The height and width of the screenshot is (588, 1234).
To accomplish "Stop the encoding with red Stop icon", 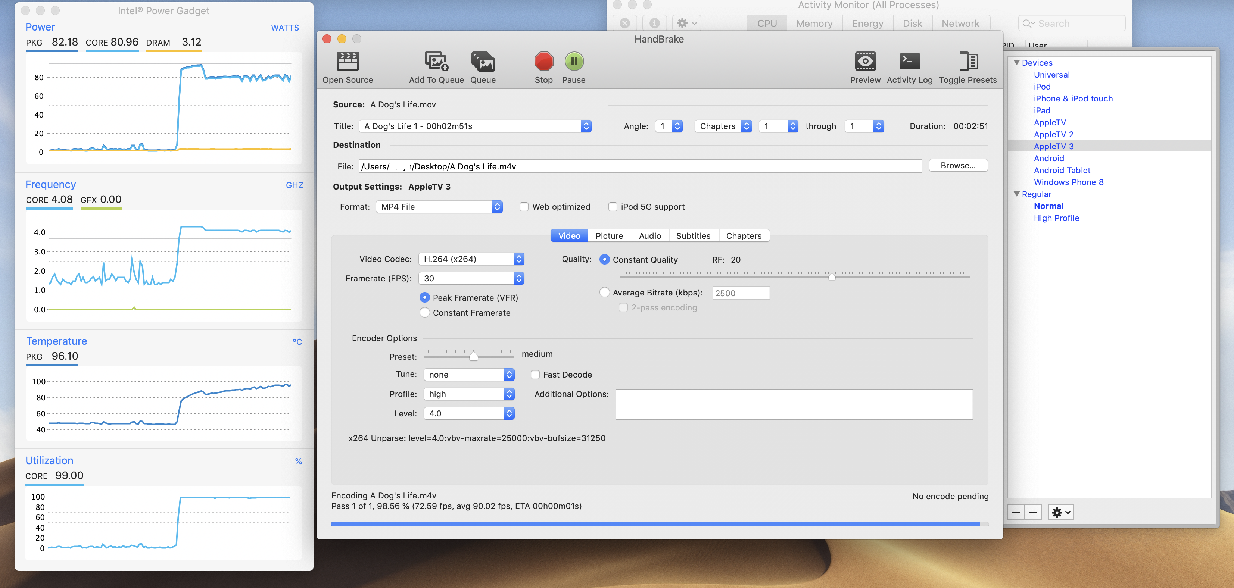I will click(x=544, y=61).
